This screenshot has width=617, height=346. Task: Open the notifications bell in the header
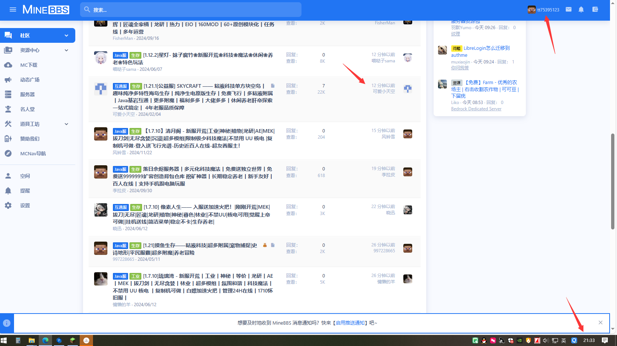point(581,10)
